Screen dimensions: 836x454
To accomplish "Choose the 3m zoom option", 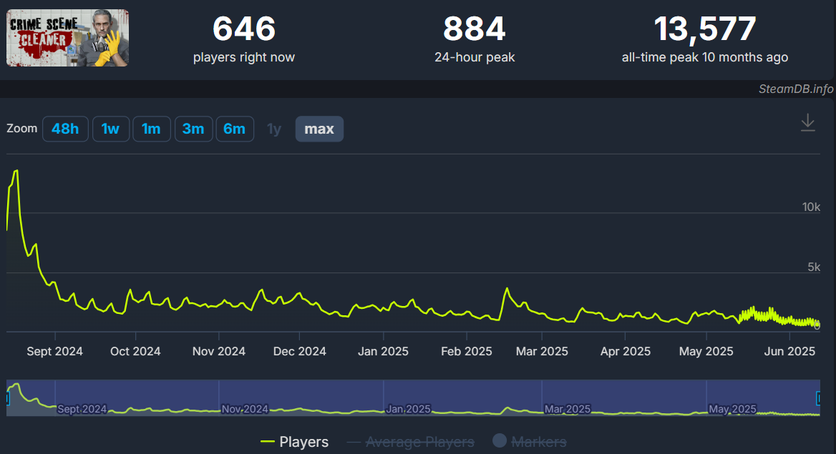I will click(193, 129).
